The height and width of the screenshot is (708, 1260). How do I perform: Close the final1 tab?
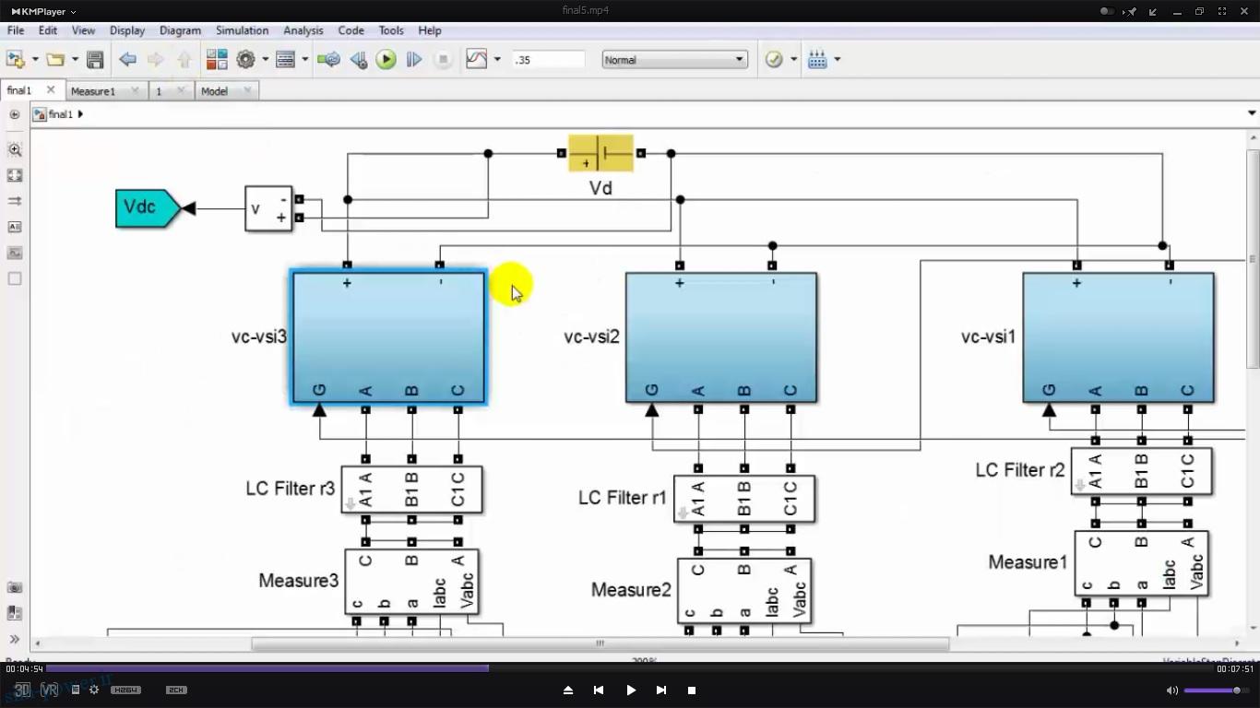pos(51,89)
